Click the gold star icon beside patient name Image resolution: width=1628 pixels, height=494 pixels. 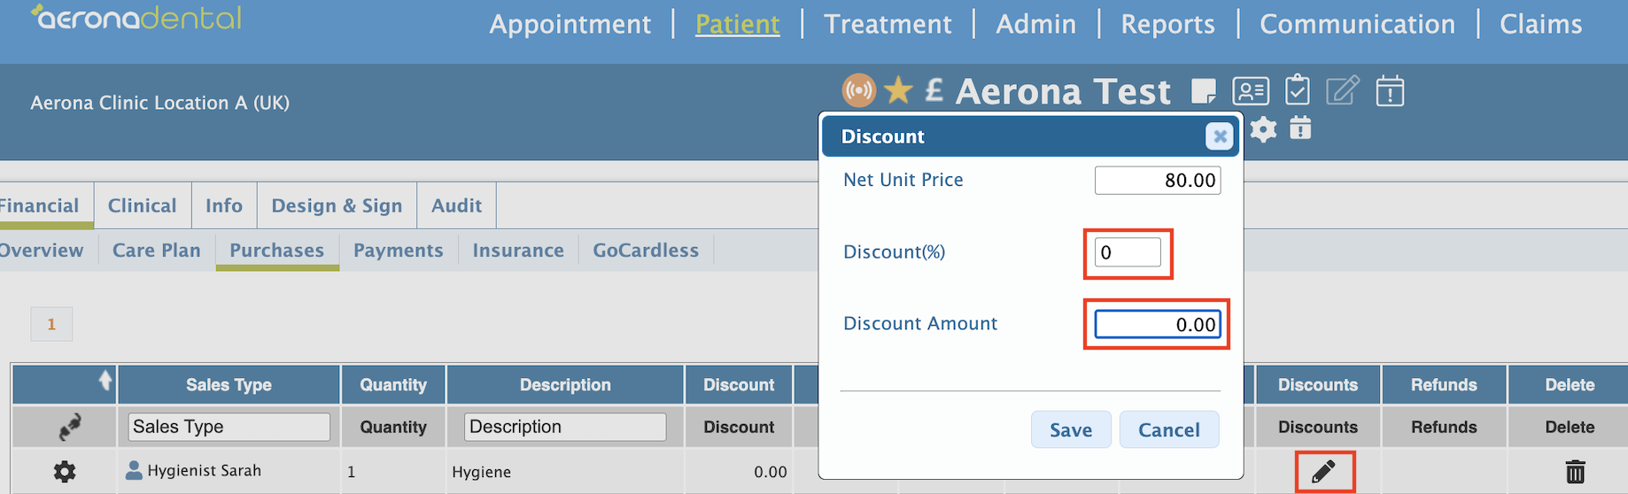898,90
